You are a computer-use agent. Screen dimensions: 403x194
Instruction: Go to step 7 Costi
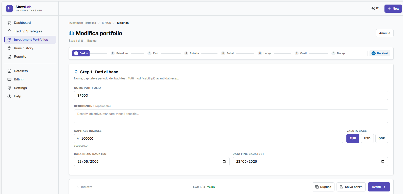[301, 53]
